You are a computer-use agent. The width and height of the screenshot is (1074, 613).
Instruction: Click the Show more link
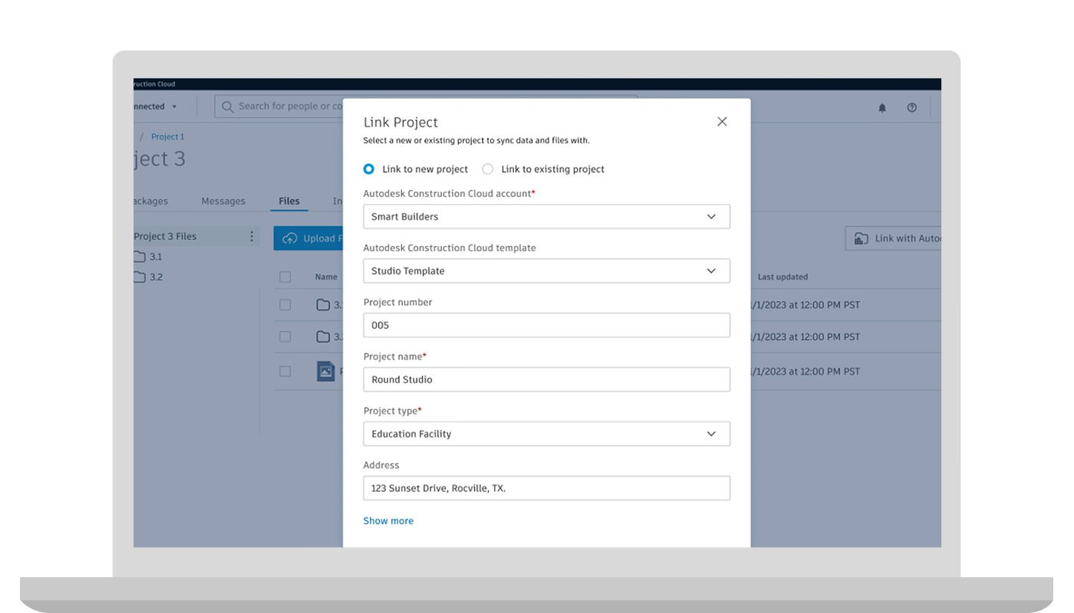388,521
